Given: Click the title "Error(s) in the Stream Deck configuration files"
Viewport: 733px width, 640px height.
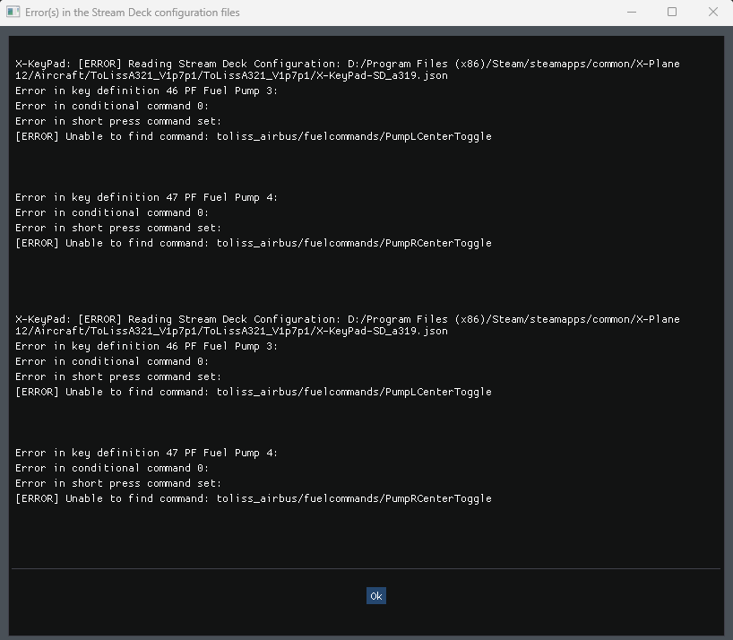Looking at the screenshot, I should [x=133, y=13].
